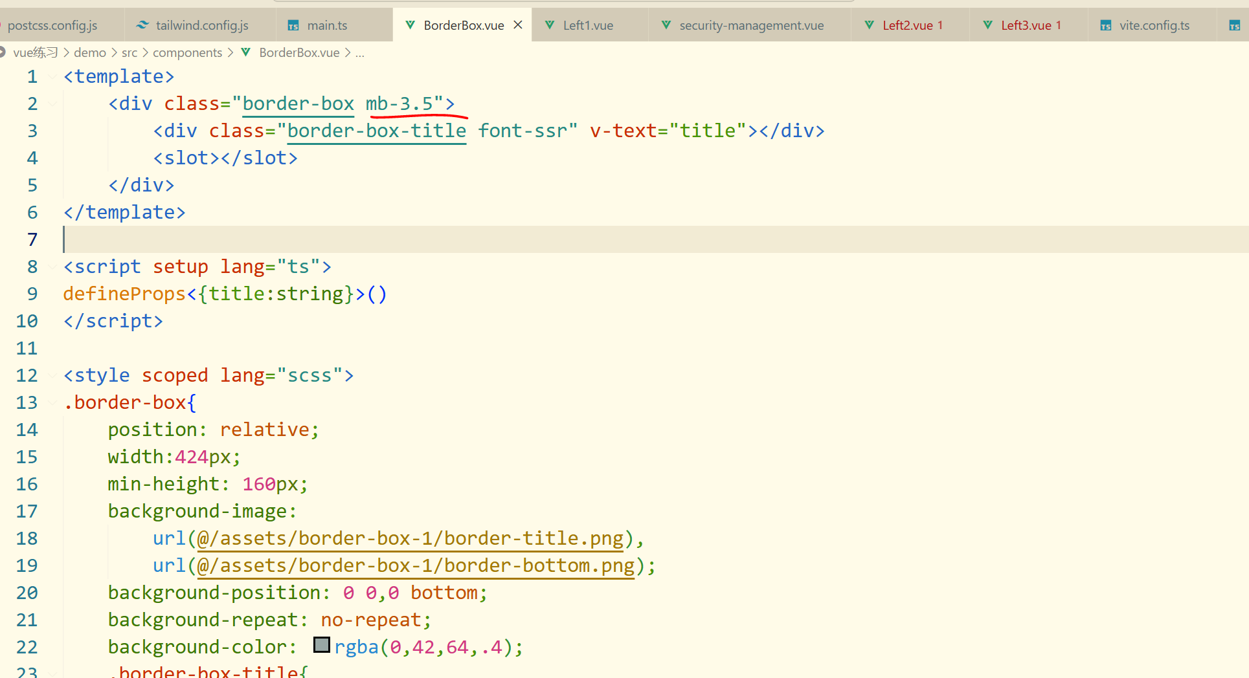Click the background-repeat: no-repeat line
Image resolution: width=1249 pixels, height=678 pixels.
pyautogui.click(x=269, y=620)
